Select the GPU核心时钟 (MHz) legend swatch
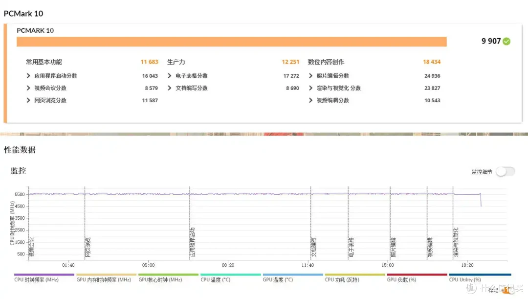 [x=168, y=275]
